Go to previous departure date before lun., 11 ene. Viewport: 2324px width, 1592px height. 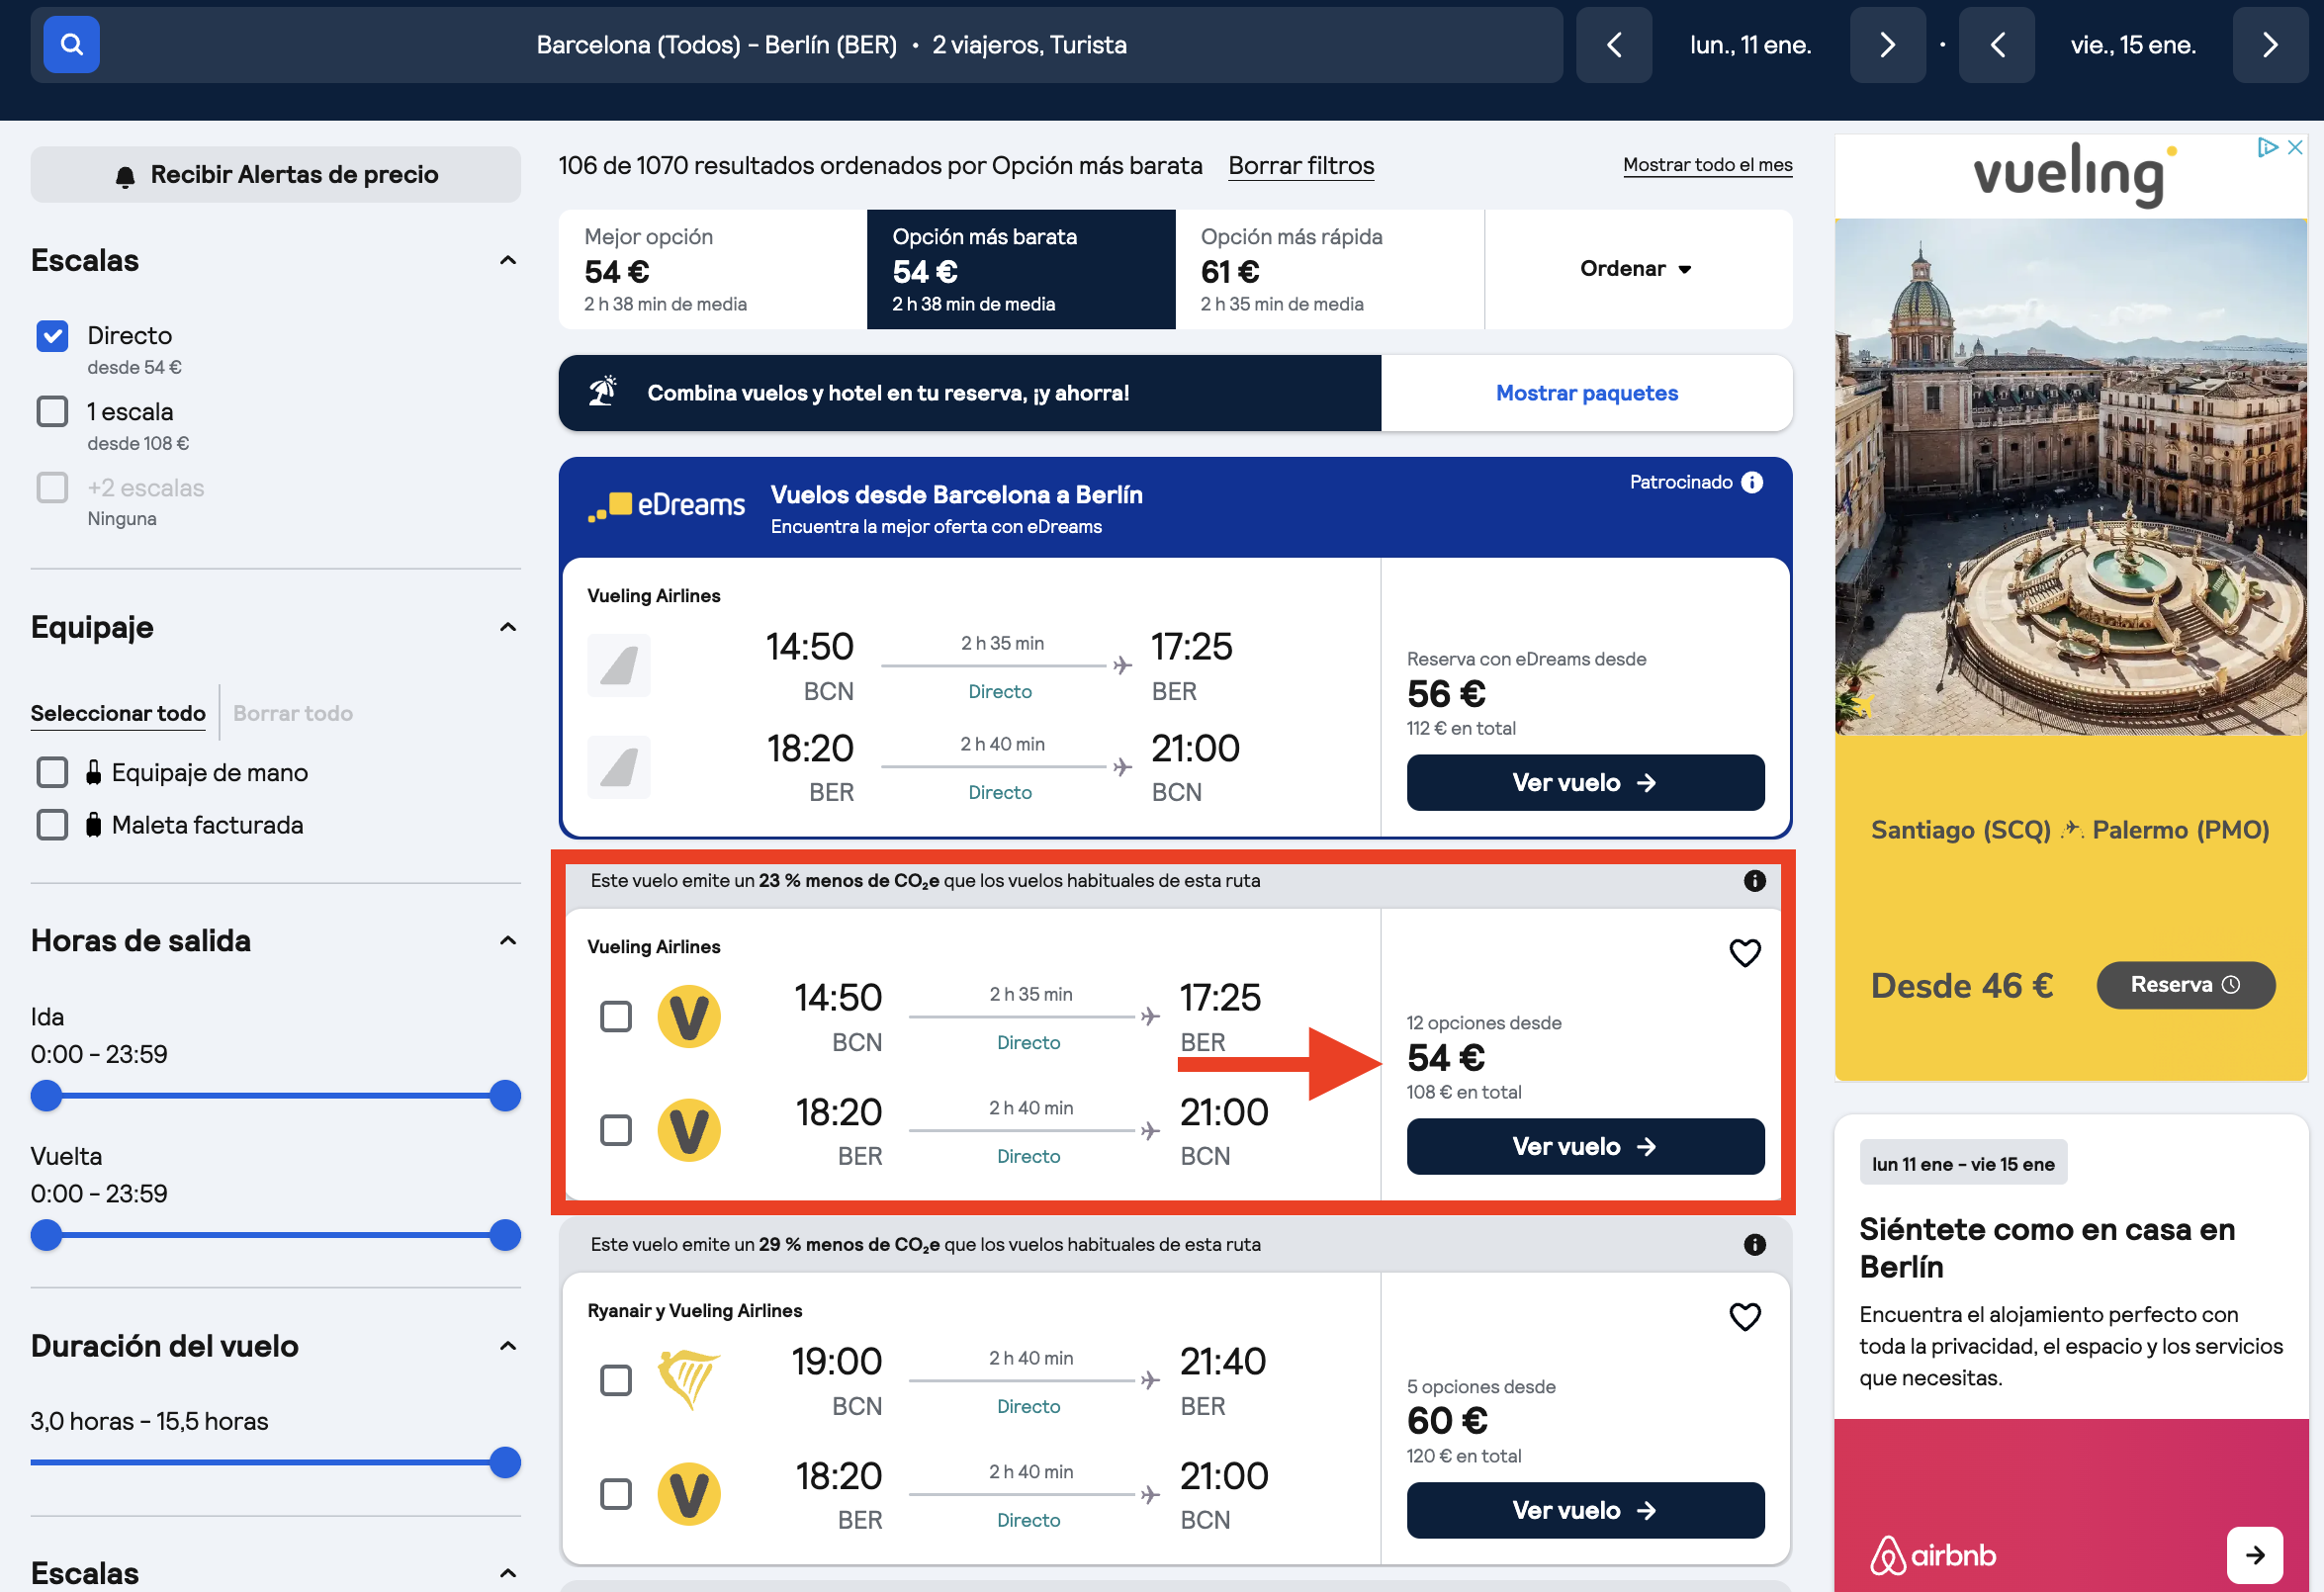tap(1613, 45)
